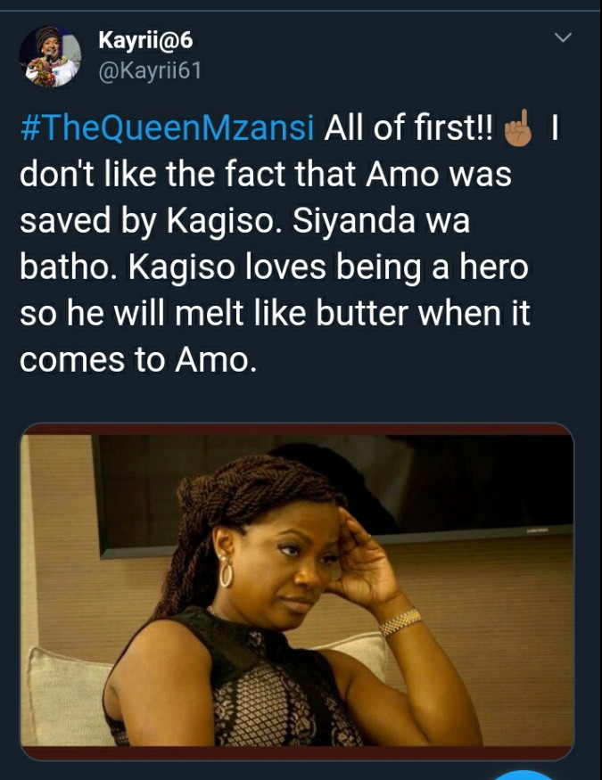Open the attached photo of woman
Screen dimensions: 602x780
tap(297, 591)
